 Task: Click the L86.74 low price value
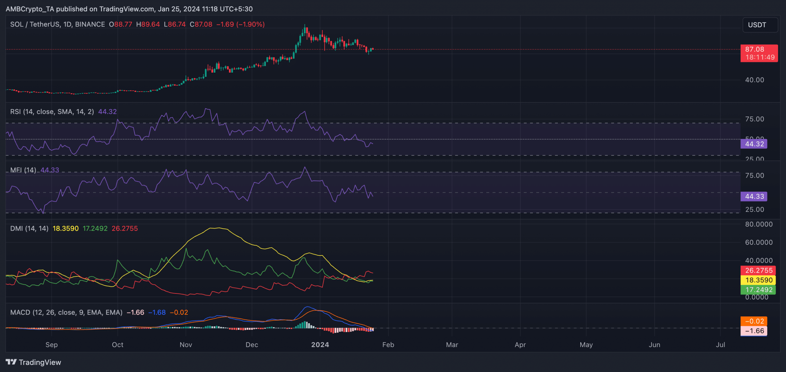click(174, 24)
